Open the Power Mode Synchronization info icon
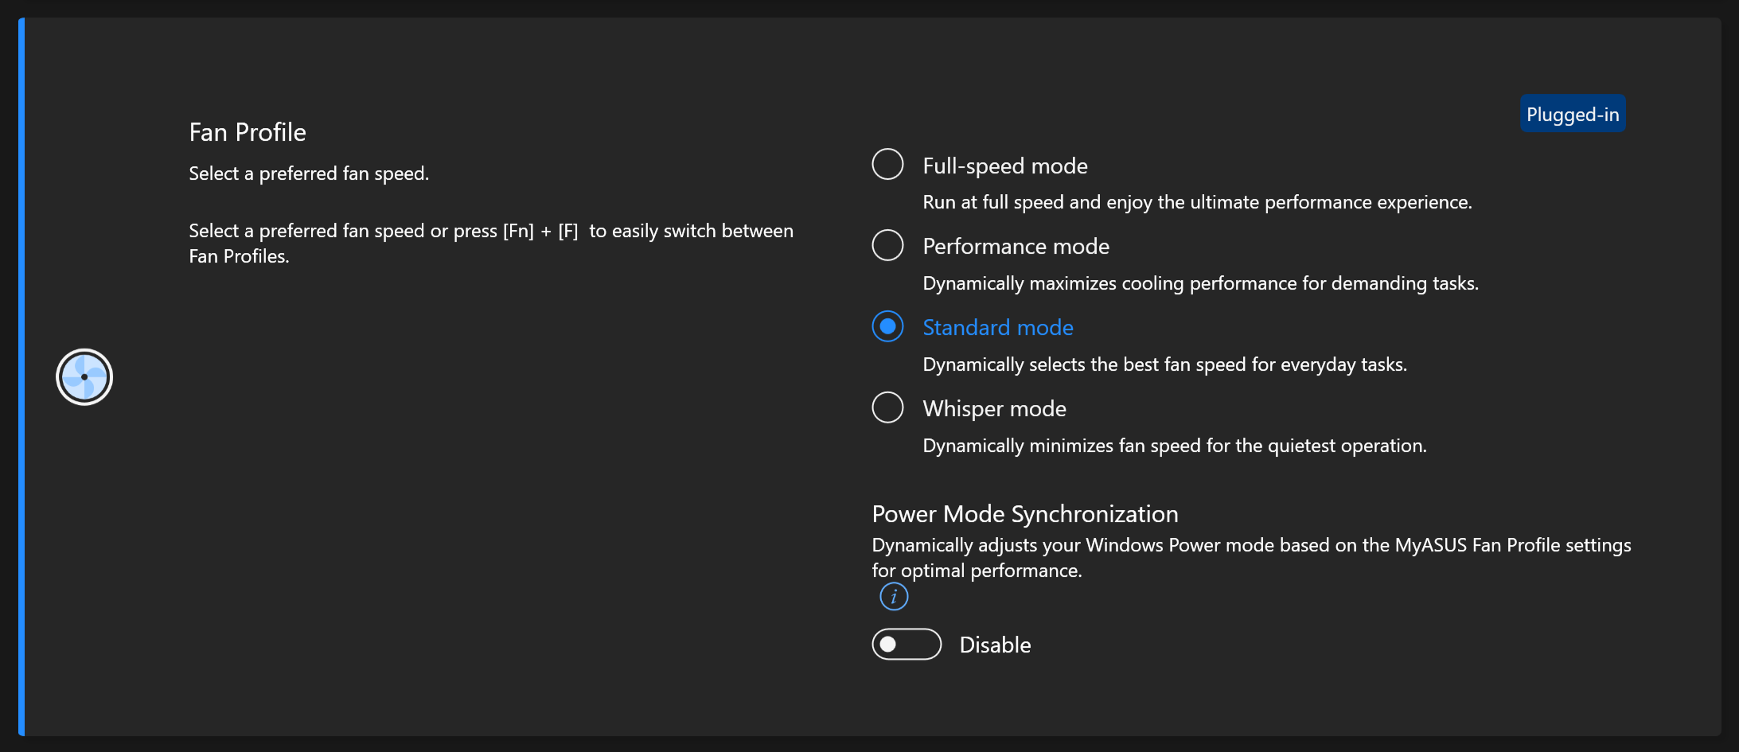Viewport: 1739px width, 752px height. 894,596
